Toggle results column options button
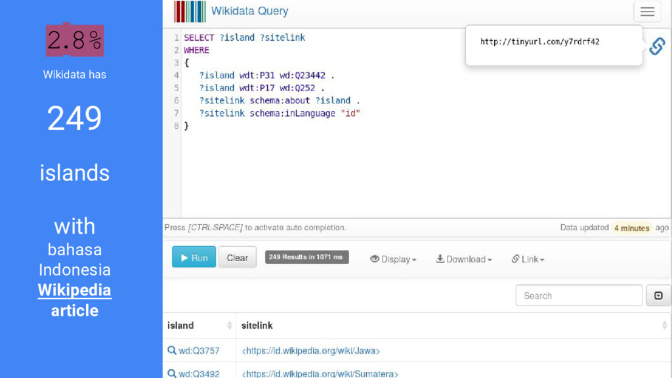This screenshot has width=672, height=378. pos(658,296)
